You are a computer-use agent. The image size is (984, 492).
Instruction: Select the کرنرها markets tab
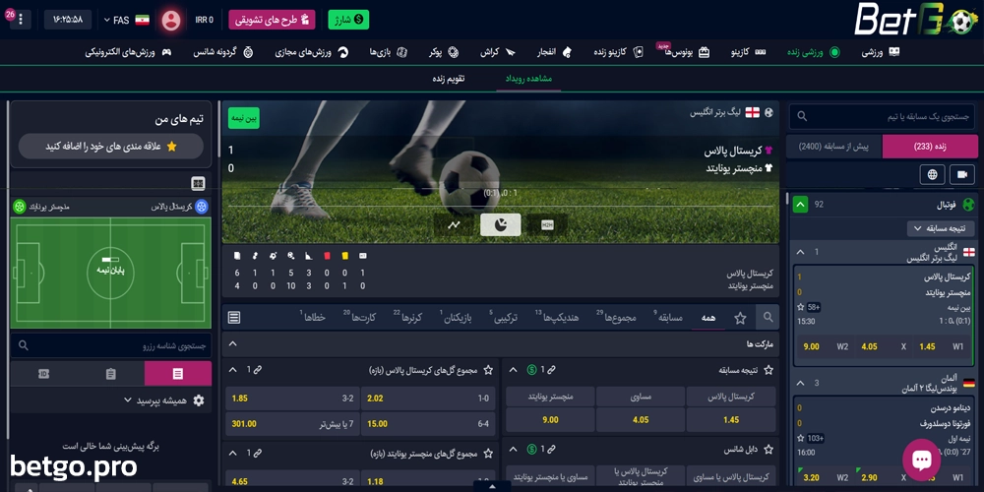pos(408,318)
